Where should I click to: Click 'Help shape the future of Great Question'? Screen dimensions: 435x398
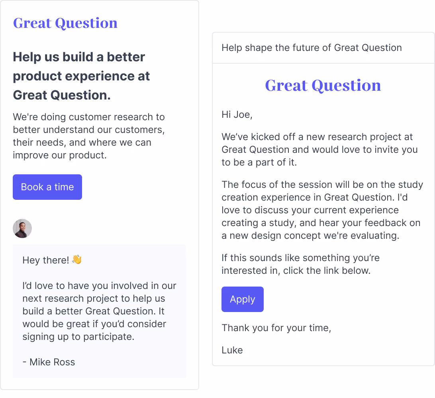click(312, 48)
